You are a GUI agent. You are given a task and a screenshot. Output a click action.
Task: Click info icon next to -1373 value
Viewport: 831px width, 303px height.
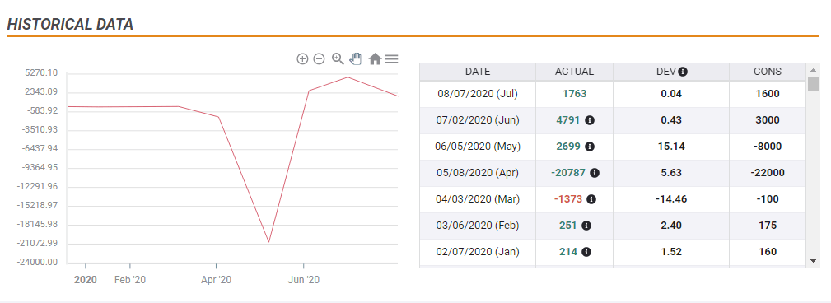pyautogui.click(x=591, y=199)
